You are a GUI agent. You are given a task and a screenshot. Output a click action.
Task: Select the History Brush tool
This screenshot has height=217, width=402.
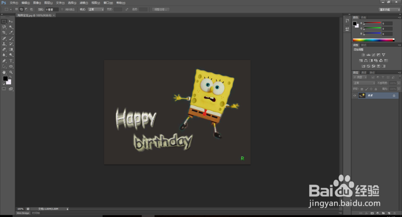pos(11,44)
